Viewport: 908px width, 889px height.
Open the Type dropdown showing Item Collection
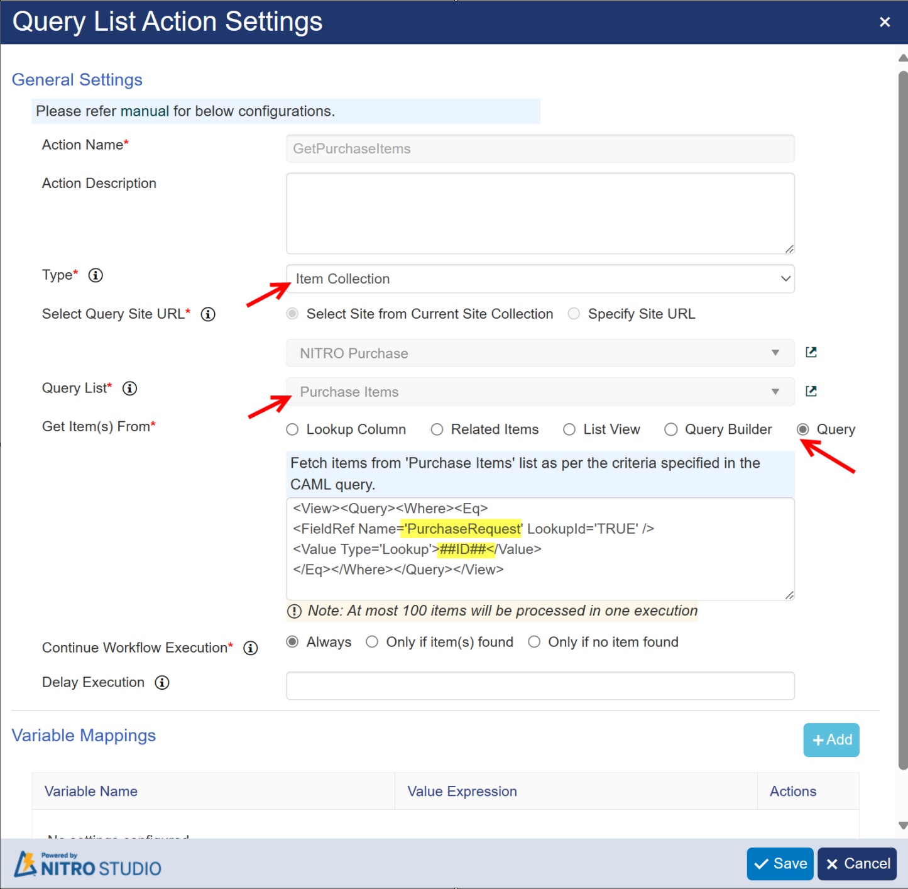(x=540, y=279)
